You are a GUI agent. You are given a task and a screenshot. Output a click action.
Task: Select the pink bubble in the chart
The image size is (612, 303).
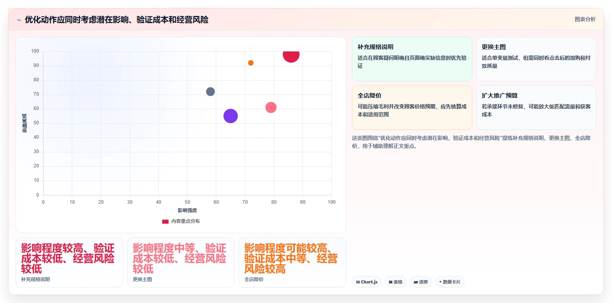271,107
